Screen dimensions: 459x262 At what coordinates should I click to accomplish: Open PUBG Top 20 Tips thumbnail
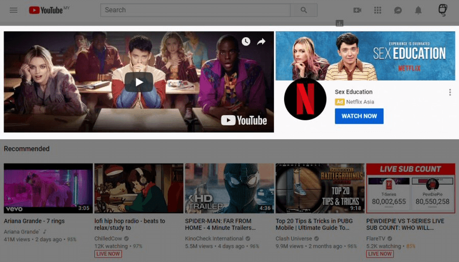click(320, 188)
